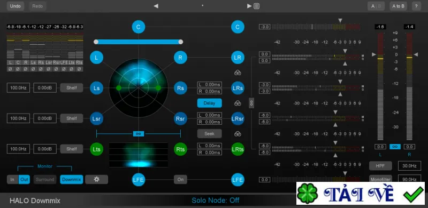Open downmix settings gear
Image resolution: width=428 pixels, height=208 pixels.
[x=97, y=179]
